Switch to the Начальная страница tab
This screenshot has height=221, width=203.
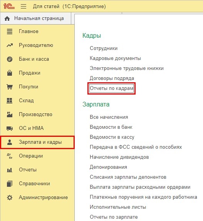pos(35,18)
